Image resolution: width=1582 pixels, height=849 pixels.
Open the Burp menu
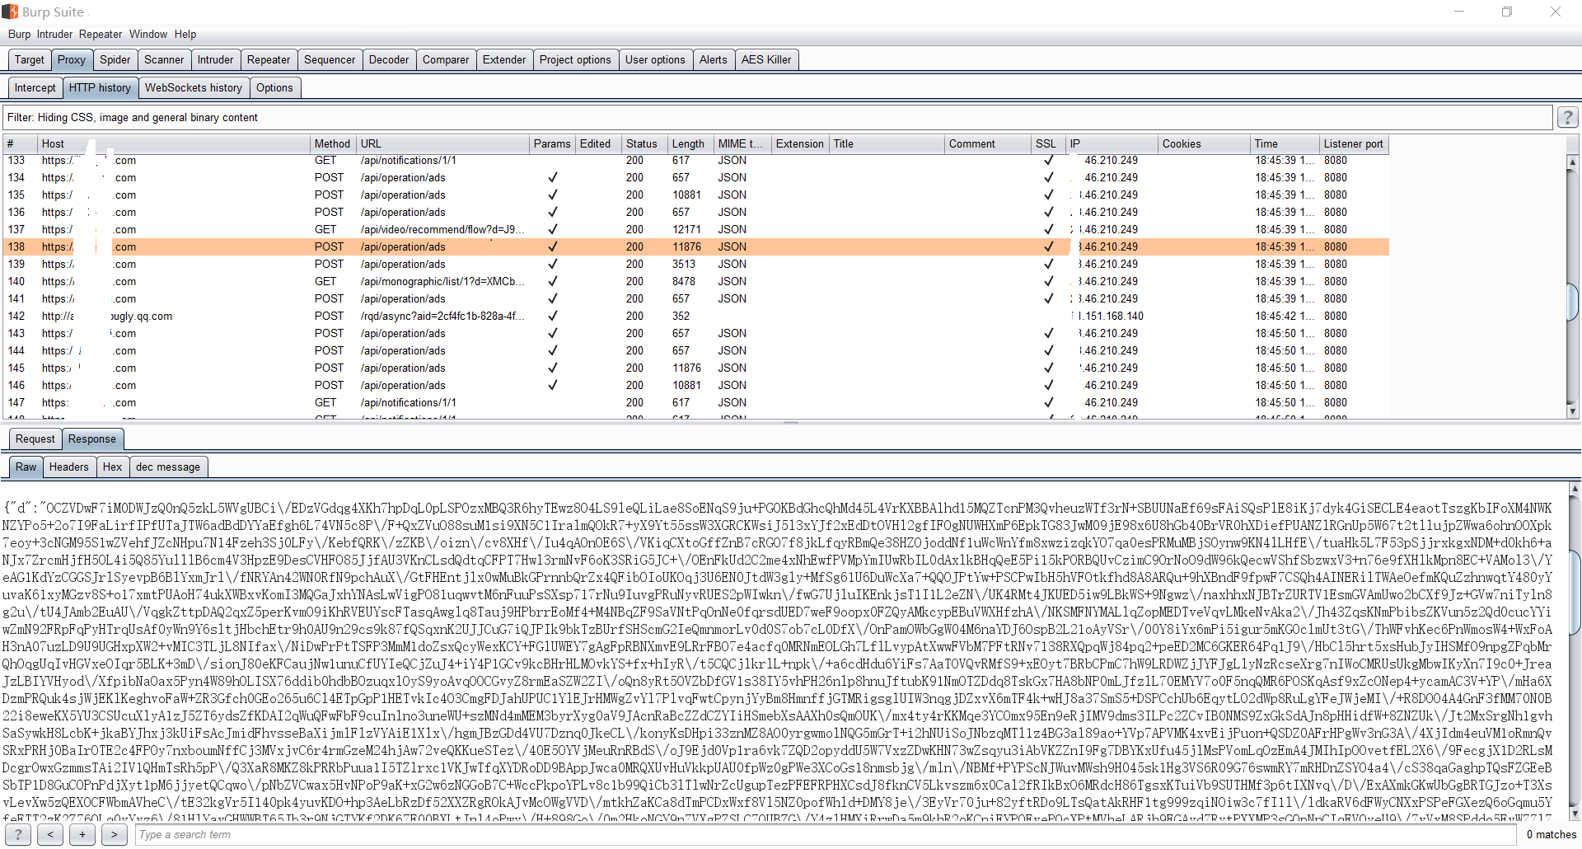(19, 35)
